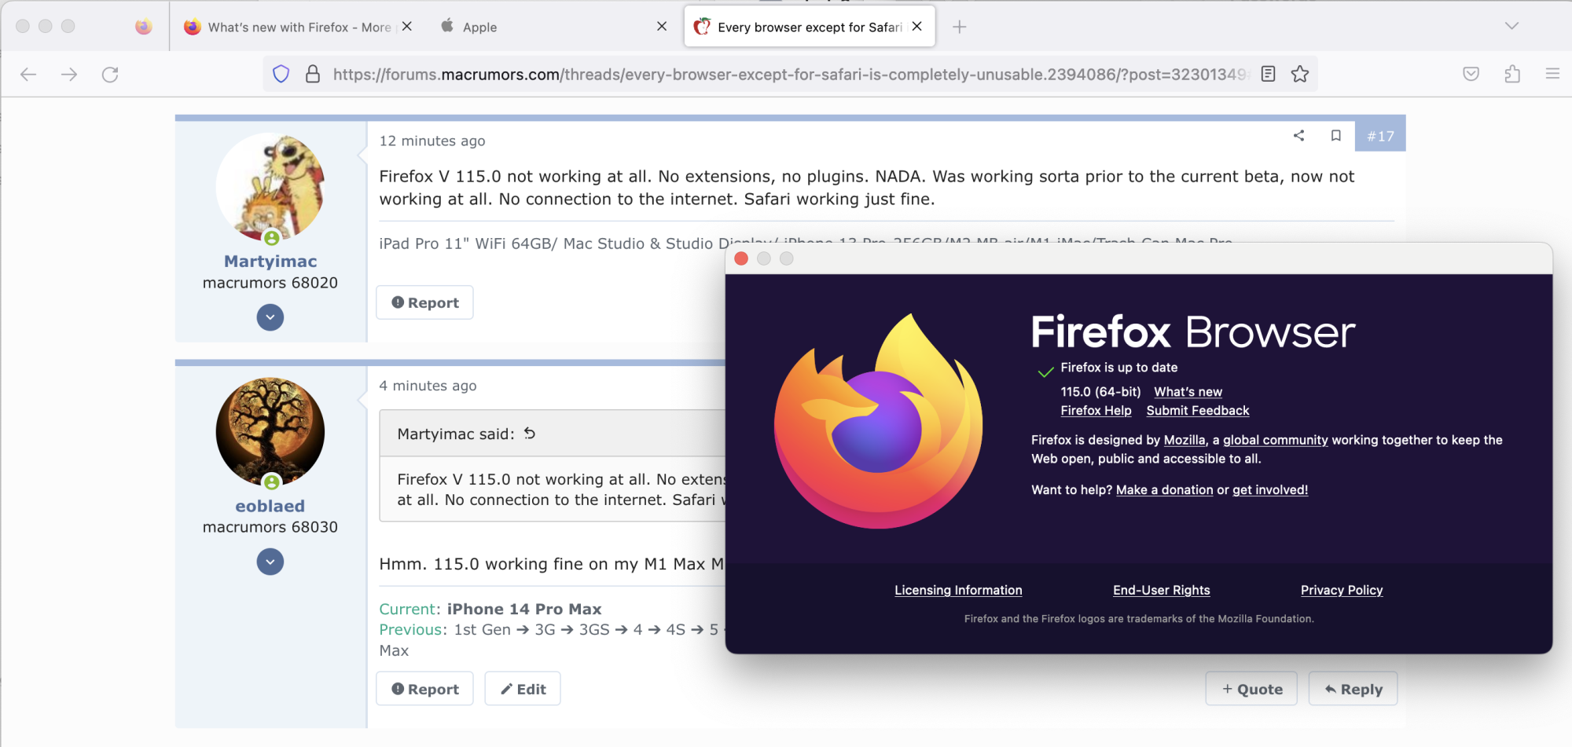Viewport: 1572px width, 747px height.
Task: Click the 12 minutes ago timestamp
Action: 432,141
